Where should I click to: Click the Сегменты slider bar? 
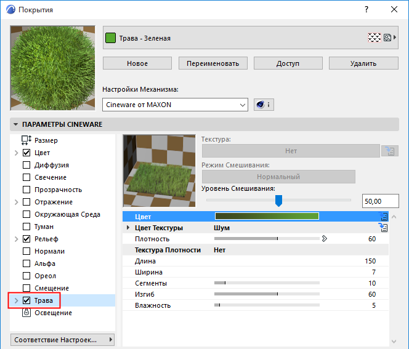point(267,283)
